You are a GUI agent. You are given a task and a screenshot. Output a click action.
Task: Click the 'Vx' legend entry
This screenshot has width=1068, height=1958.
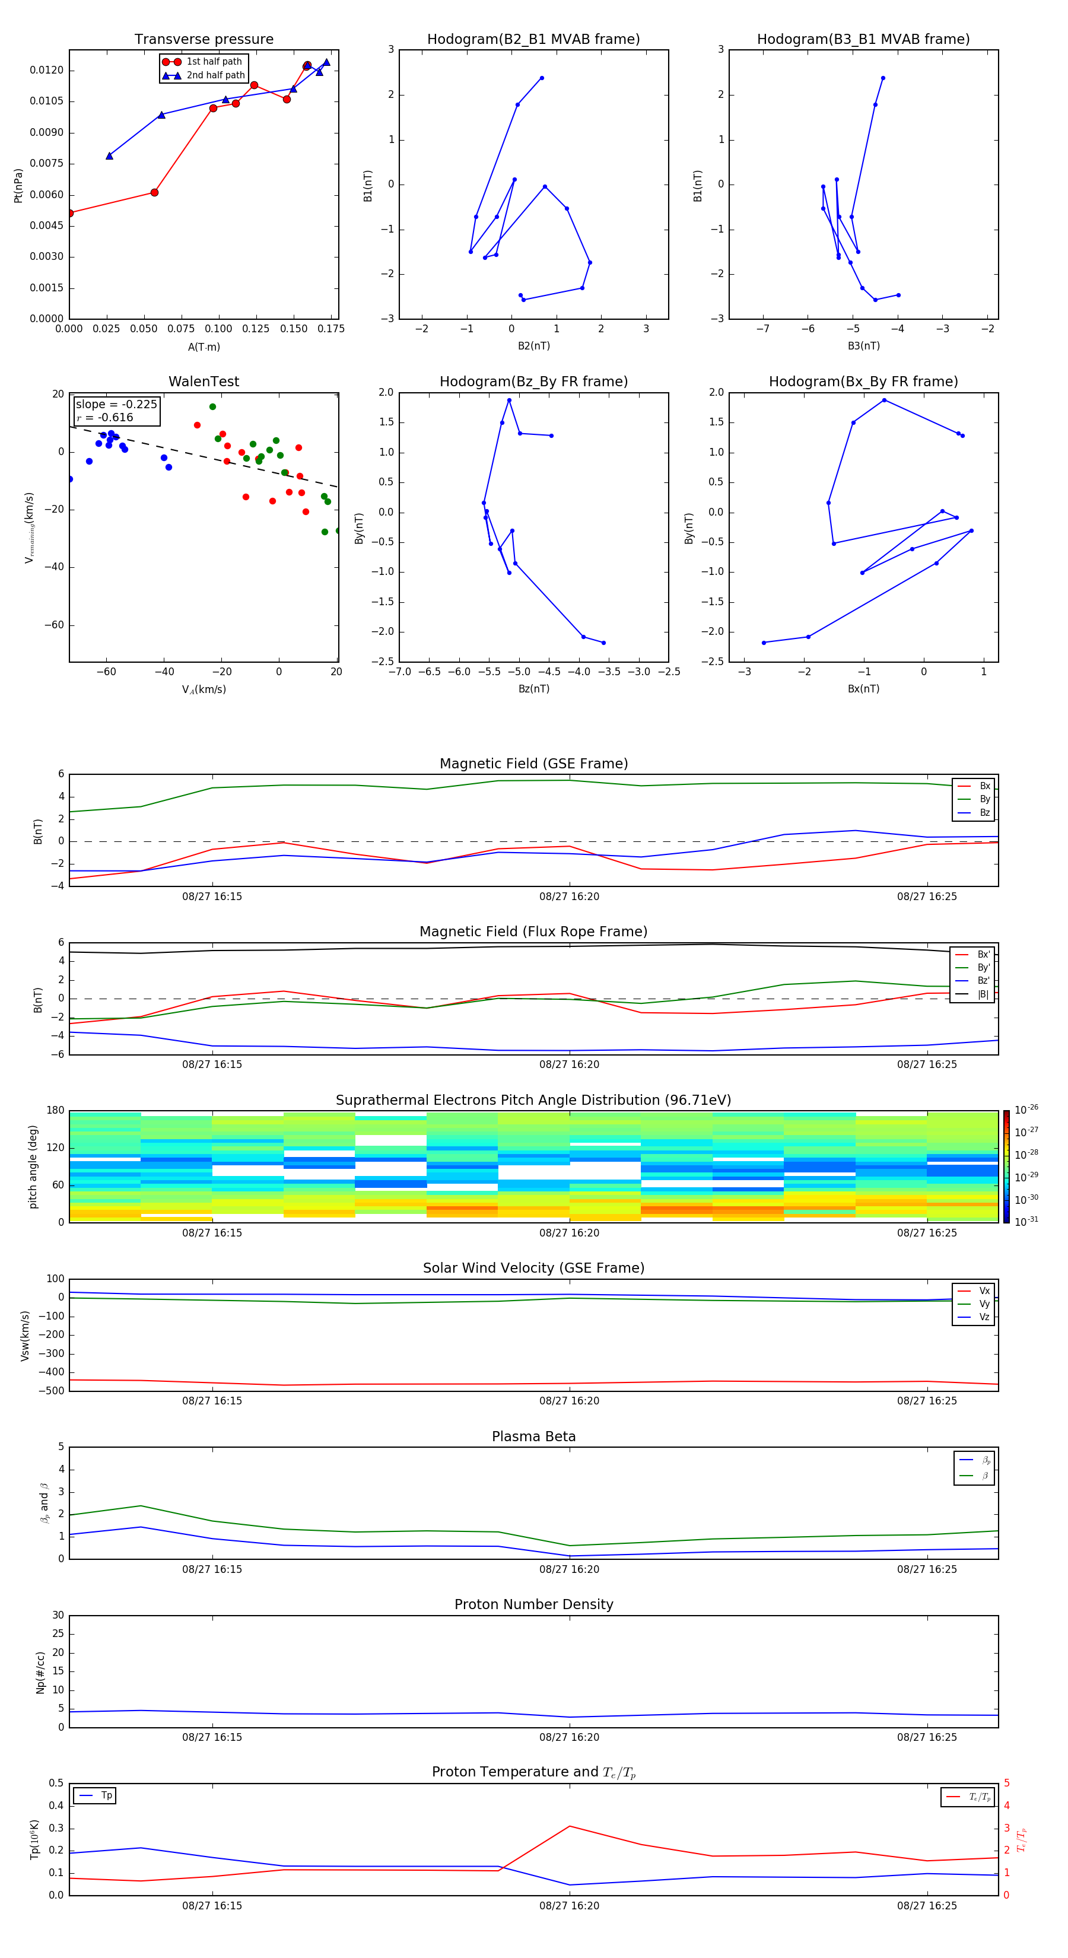pyautogui.click(x=974, y=1290)
